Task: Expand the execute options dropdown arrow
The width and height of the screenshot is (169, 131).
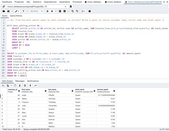Action: pos(56,11)
